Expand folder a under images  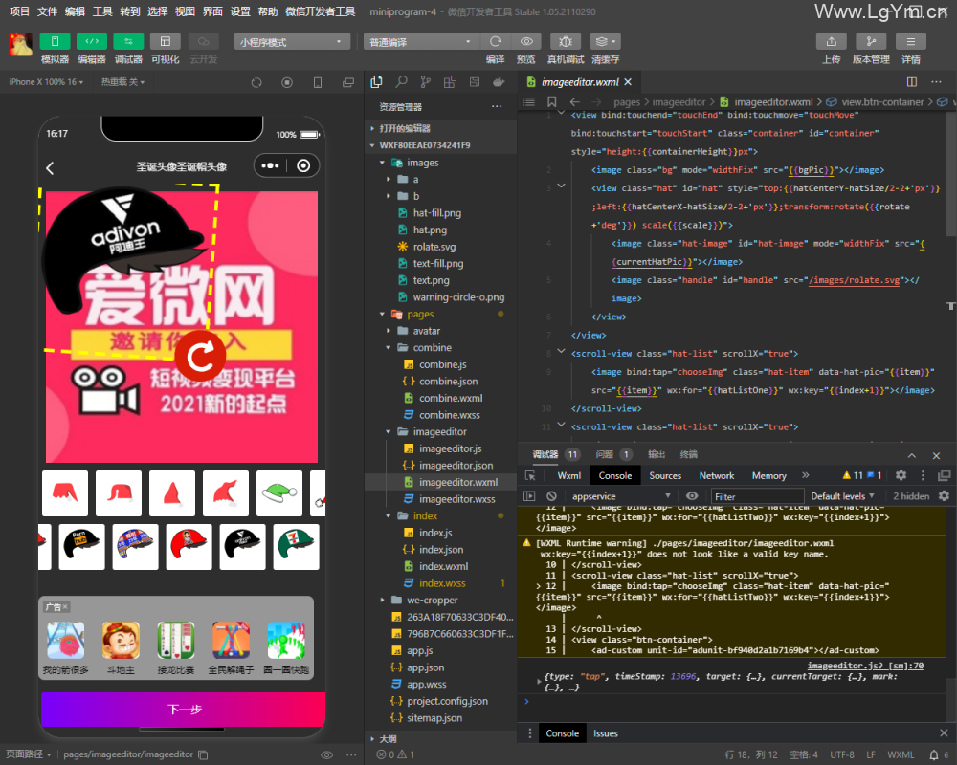pos(389,180)
